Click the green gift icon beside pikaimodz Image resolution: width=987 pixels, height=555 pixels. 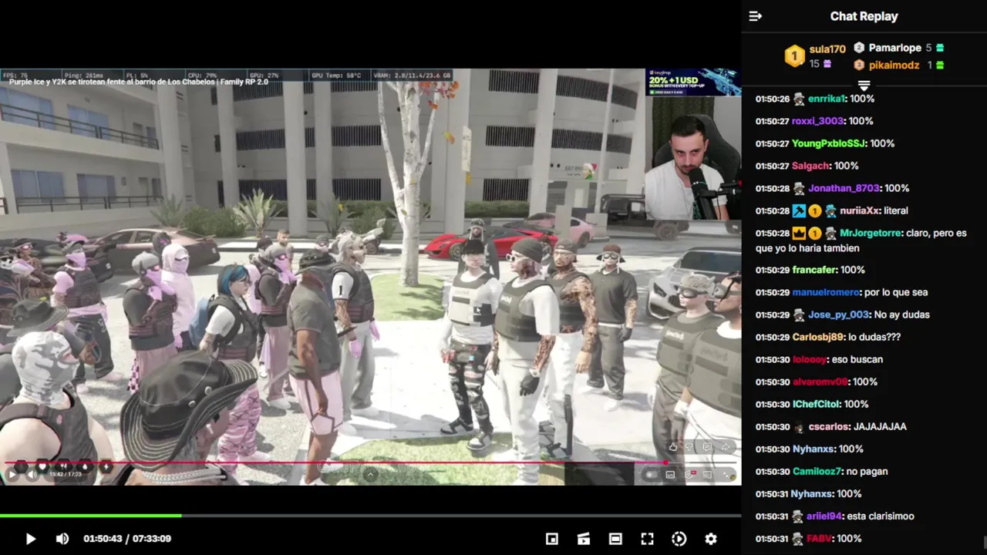[940, 66]
